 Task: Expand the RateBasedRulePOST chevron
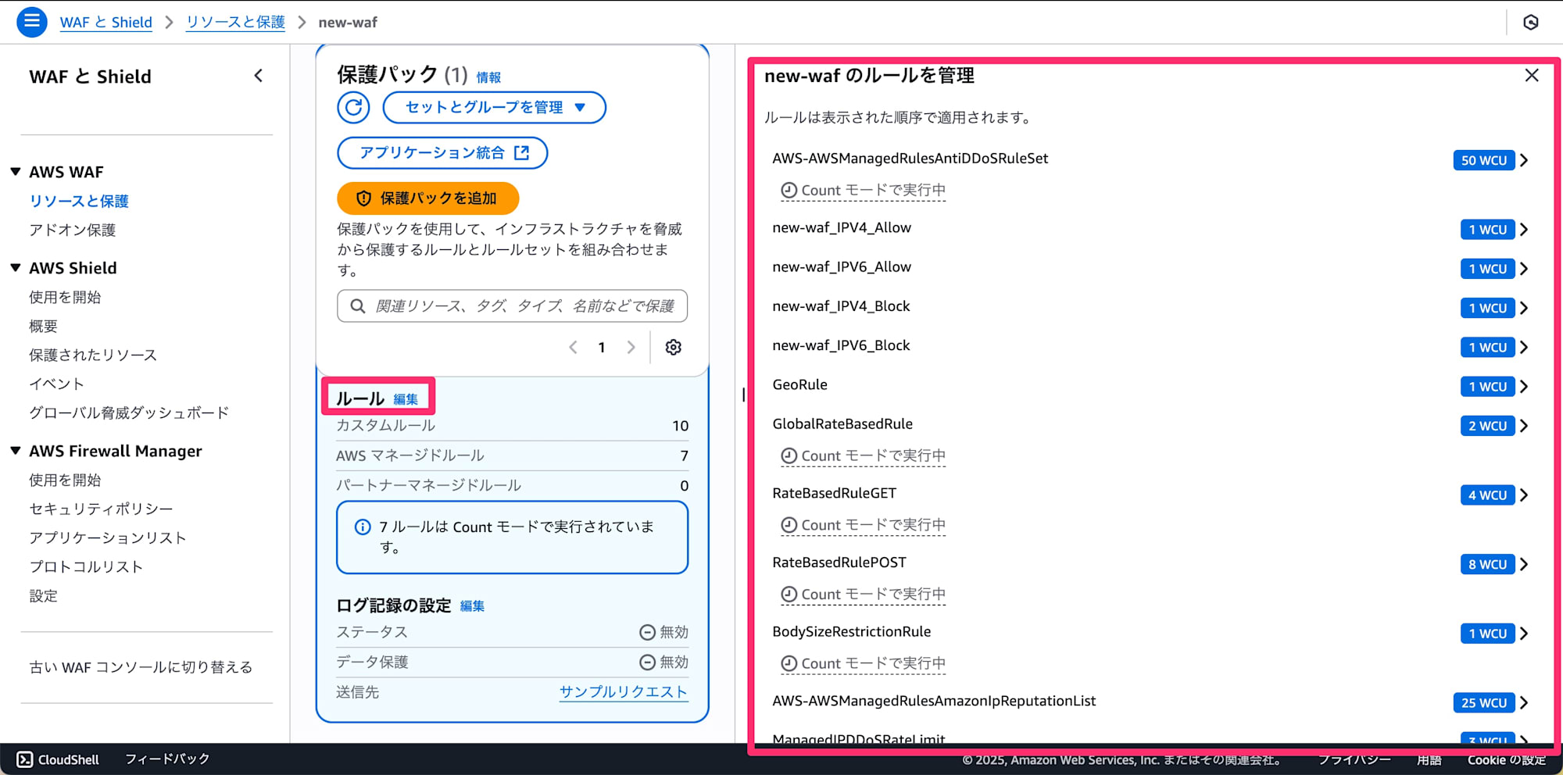[1524, 564]
